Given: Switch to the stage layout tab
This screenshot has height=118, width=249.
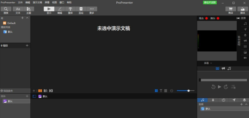Looking at the screenshot, I should (213, 100).
